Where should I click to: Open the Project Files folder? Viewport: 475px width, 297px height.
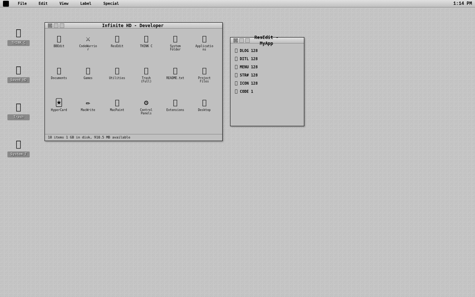pyautogui.click(x=204, y=70)
